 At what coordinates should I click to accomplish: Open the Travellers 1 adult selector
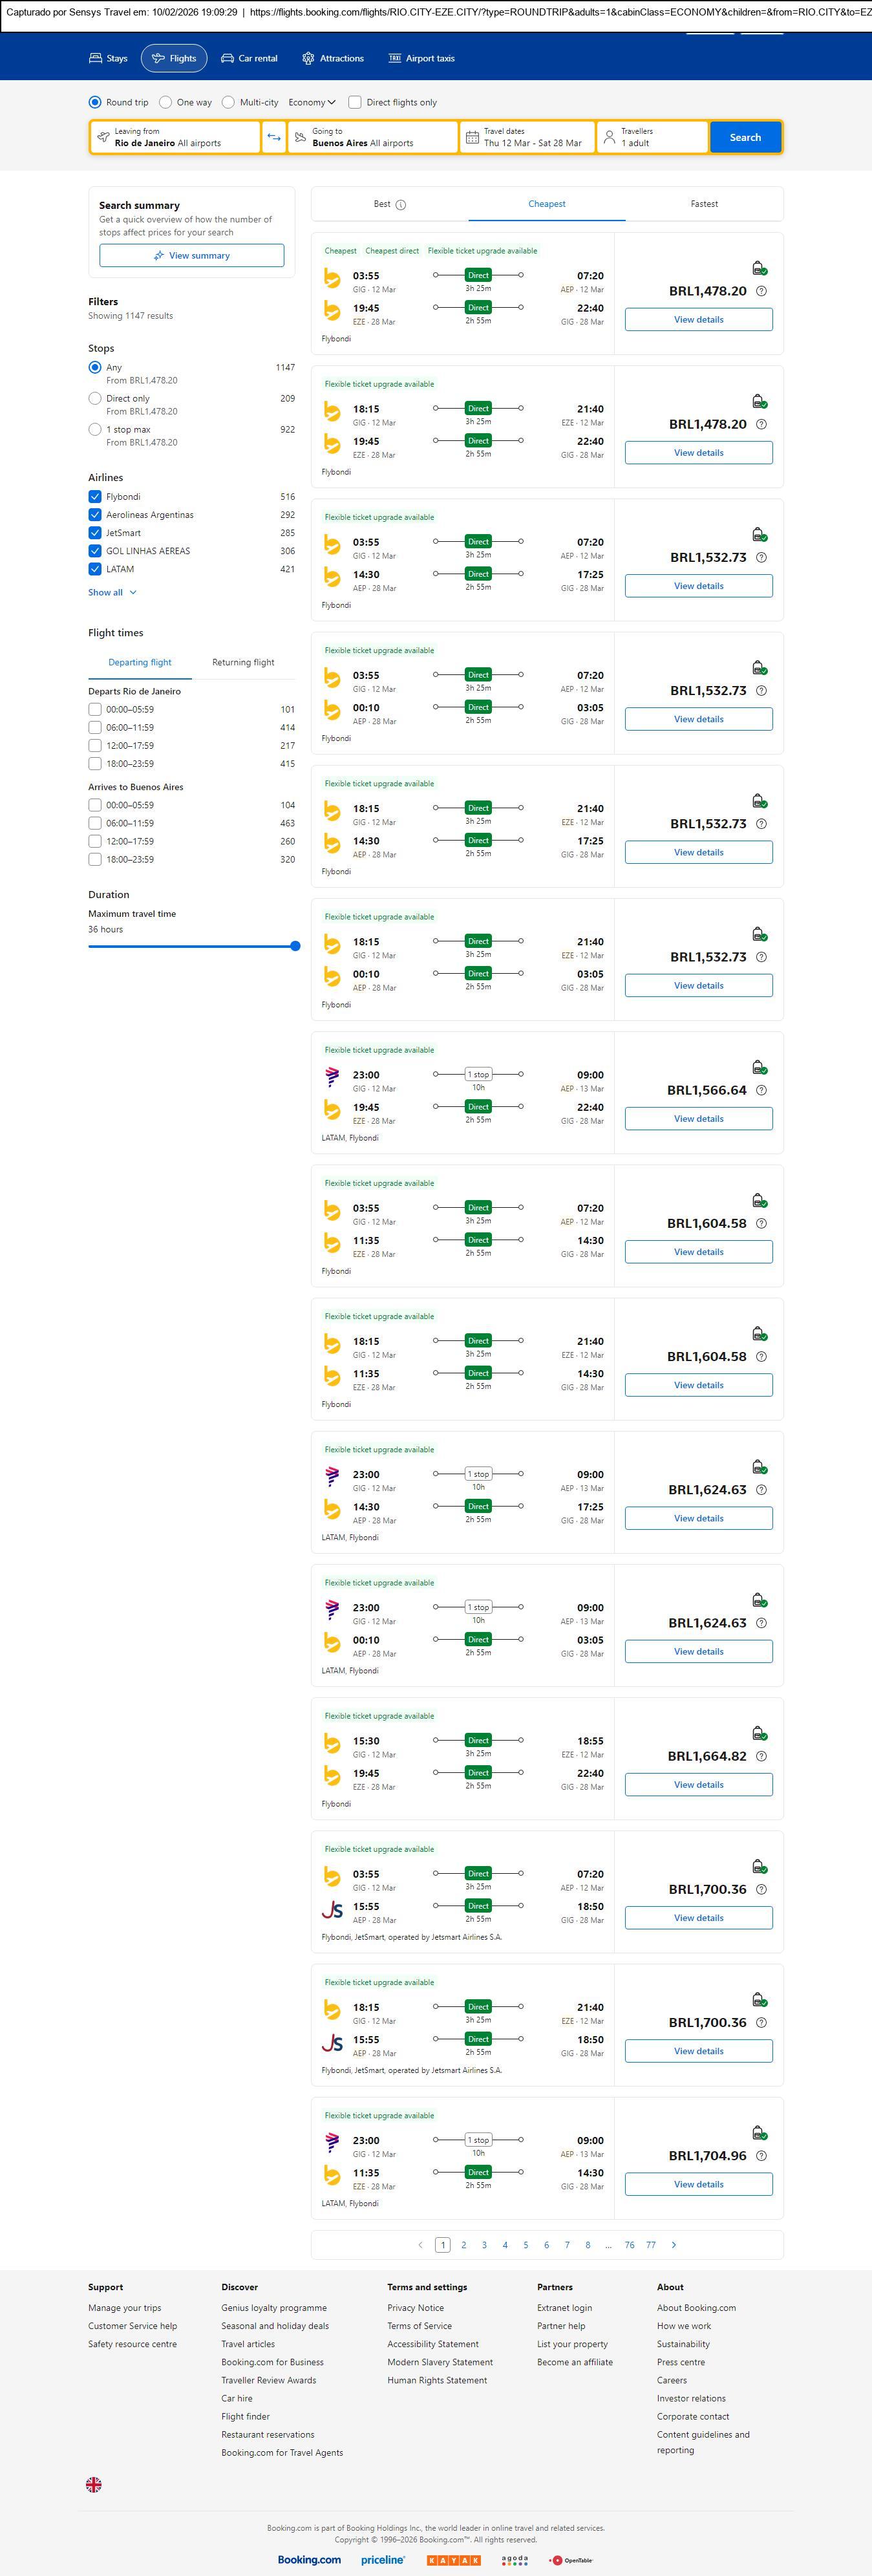pos(651,137)
